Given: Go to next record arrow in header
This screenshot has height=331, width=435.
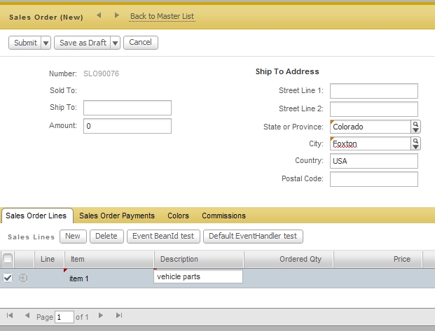Looking at the screenshot, I should (x=116, y=15).
